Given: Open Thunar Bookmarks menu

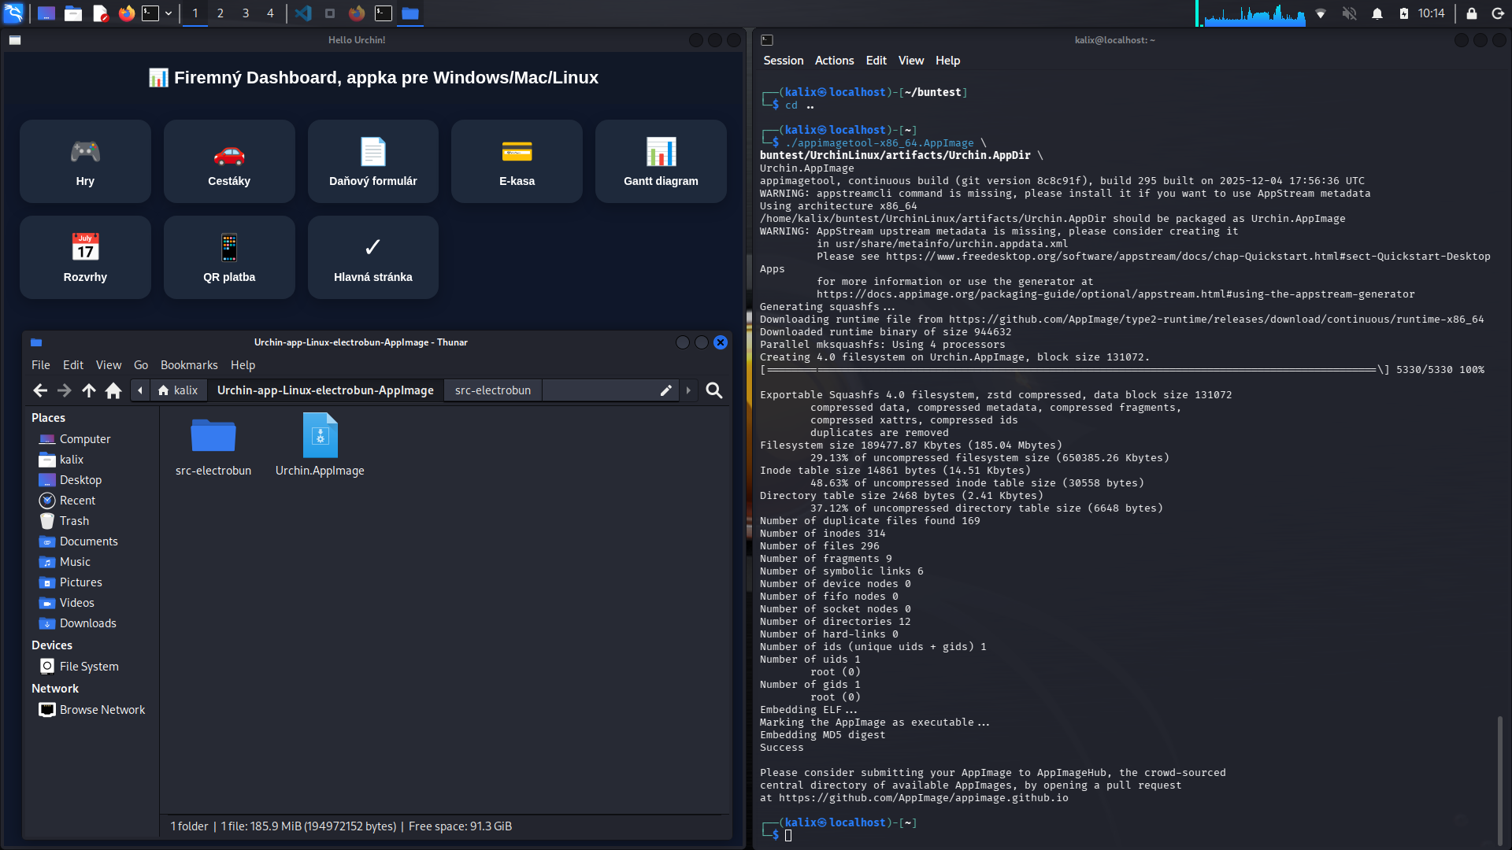Looking at the screenshot, I should point(189,365).
